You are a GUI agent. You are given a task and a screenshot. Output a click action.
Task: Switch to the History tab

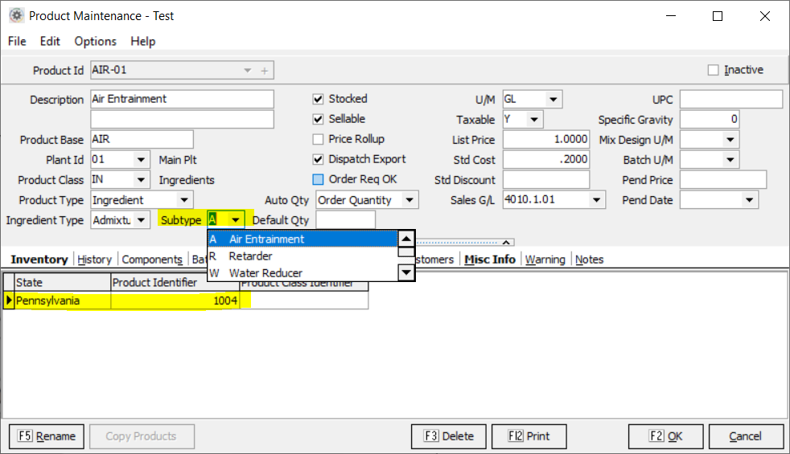coord(94,259)
